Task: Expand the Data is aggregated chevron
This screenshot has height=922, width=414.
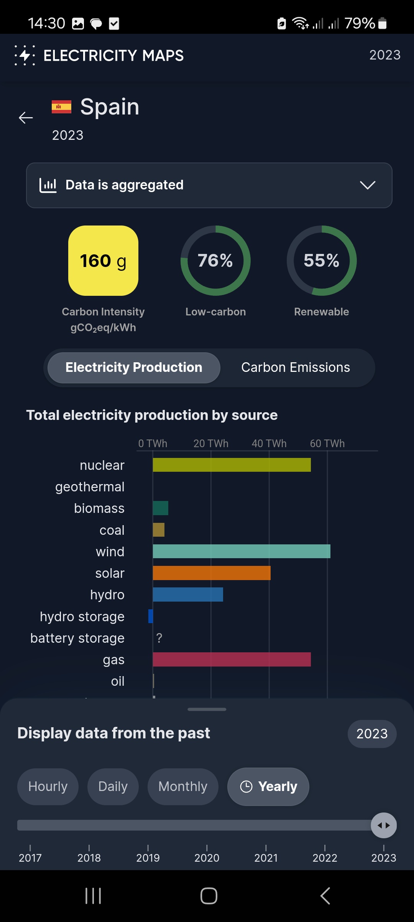Action: coord(368,185)
